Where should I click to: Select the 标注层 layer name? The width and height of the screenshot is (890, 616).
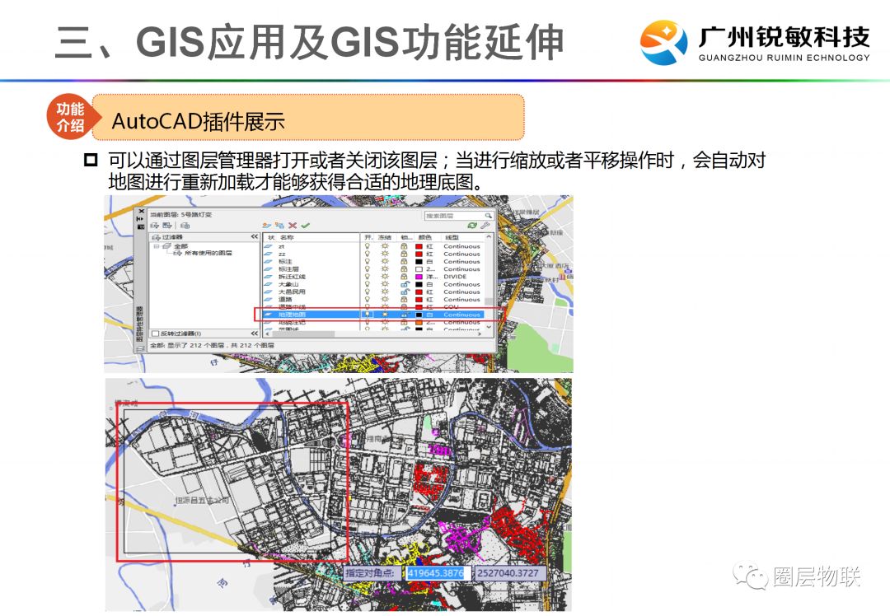[288, 269]
